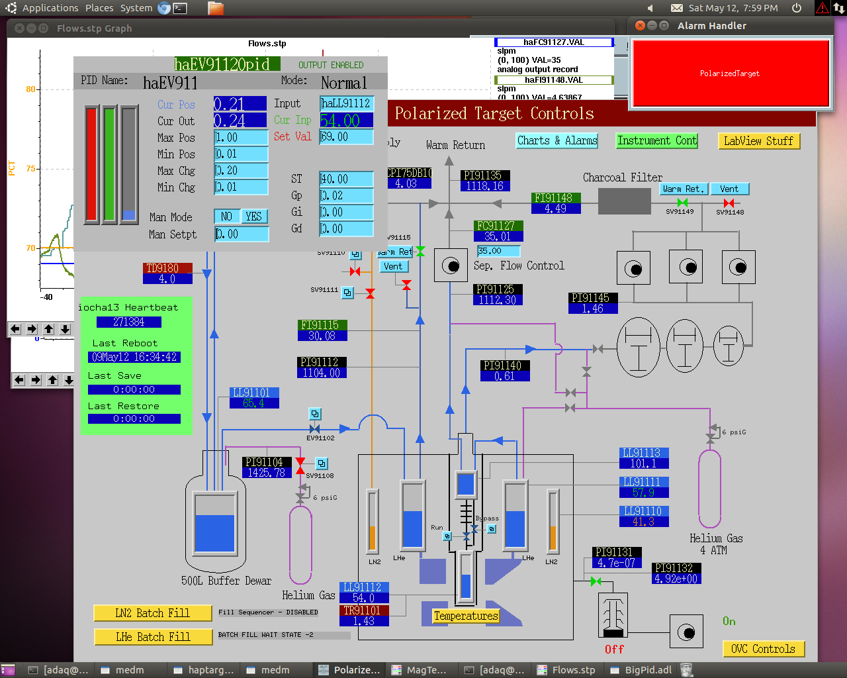Click the Max Pos input field

[x=241, y=137]
